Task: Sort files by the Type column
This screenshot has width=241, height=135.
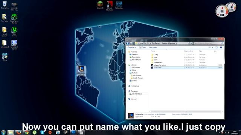Action: 200,51
